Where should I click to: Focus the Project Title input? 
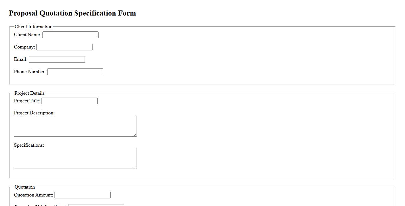click(69, 101)
